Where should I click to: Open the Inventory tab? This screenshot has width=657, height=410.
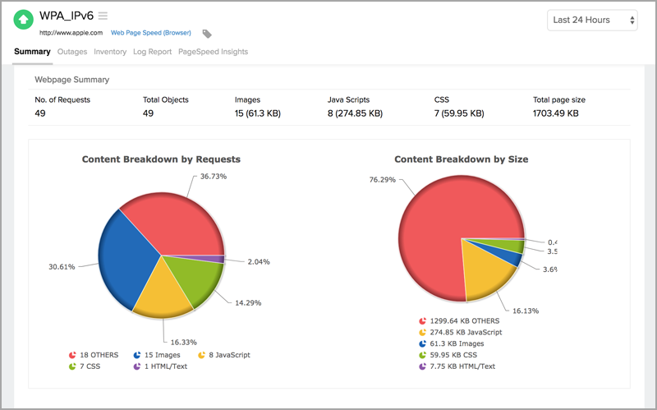click(110, 52)
